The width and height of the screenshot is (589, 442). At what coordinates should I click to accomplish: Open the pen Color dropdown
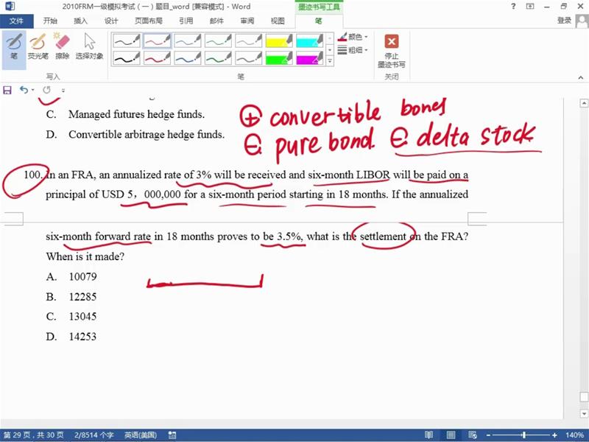tap(353, 37)
